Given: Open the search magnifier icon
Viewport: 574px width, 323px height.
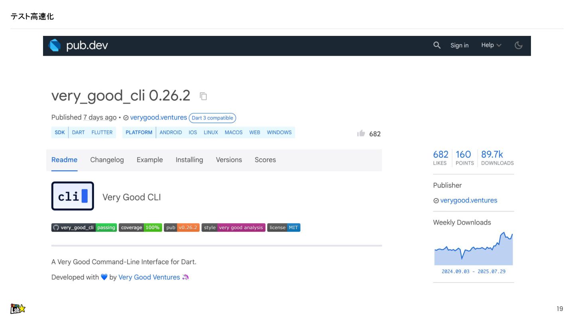Looking at the screenshot, I should 437,45.
